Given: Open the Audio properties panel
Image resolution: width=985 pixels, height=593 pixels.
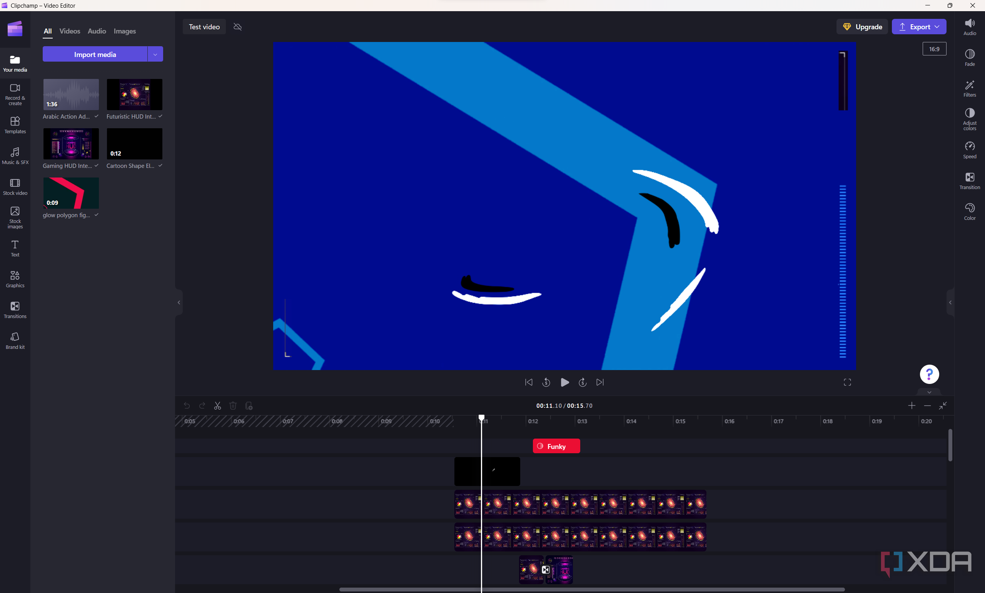Looking at the screenshot, I should point(970,27).
